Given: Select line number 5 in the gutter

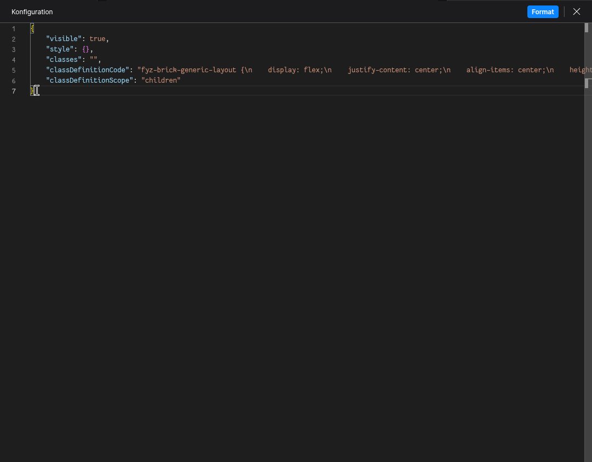Looking at the screenshot, I should [x=14, y=70].
